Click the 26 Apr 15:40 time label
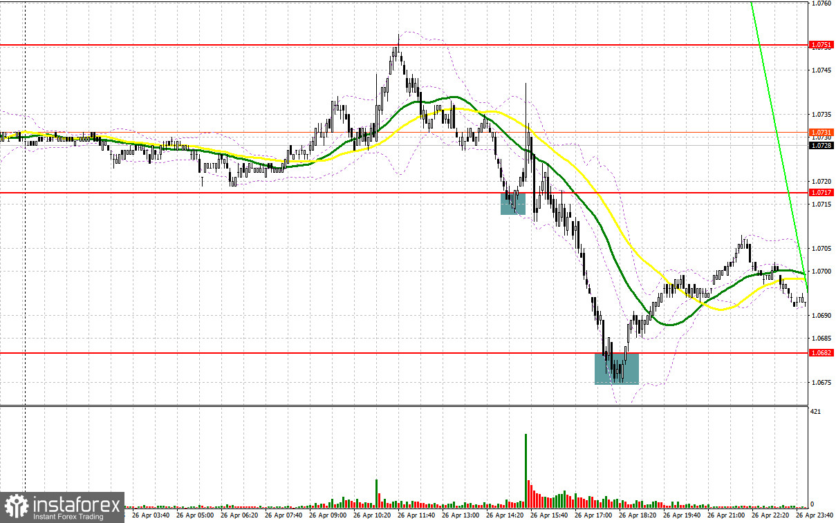The image size is (836, 523). (x=550, y=515)
